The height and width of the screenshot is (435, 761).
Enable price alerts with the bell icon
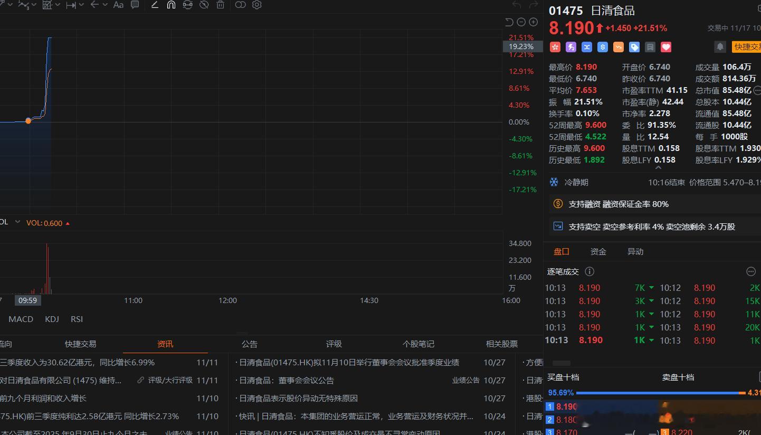720,46
